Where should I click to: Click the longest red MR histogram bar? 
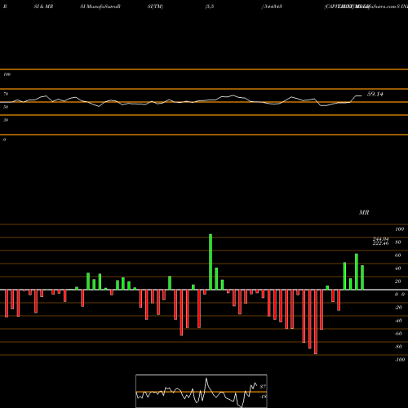[x=316, y=322]
